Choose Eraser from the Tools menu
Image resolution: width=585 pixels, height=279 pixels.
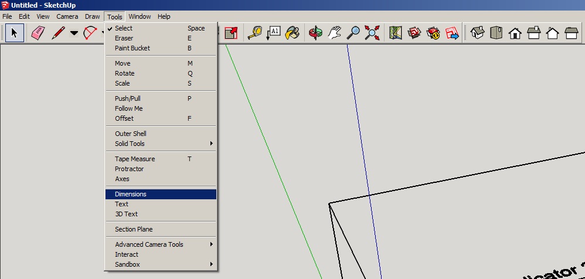[161, 38]
